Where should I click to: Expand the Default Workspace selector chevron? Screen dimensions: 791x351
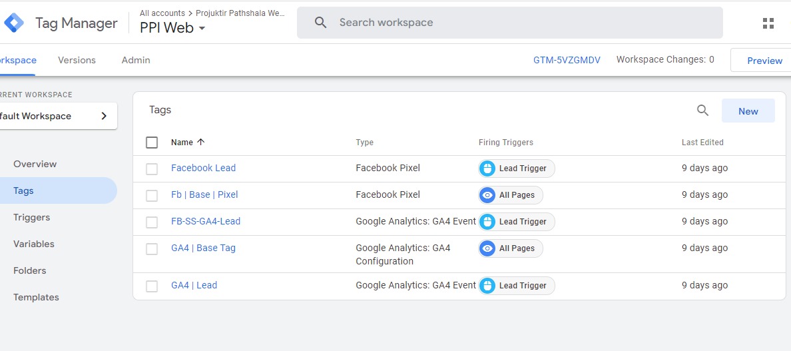(x=104, y=116)
